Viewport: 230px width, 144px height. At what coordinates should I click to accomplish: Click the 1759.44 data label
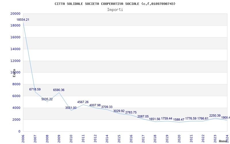[167, 118]
